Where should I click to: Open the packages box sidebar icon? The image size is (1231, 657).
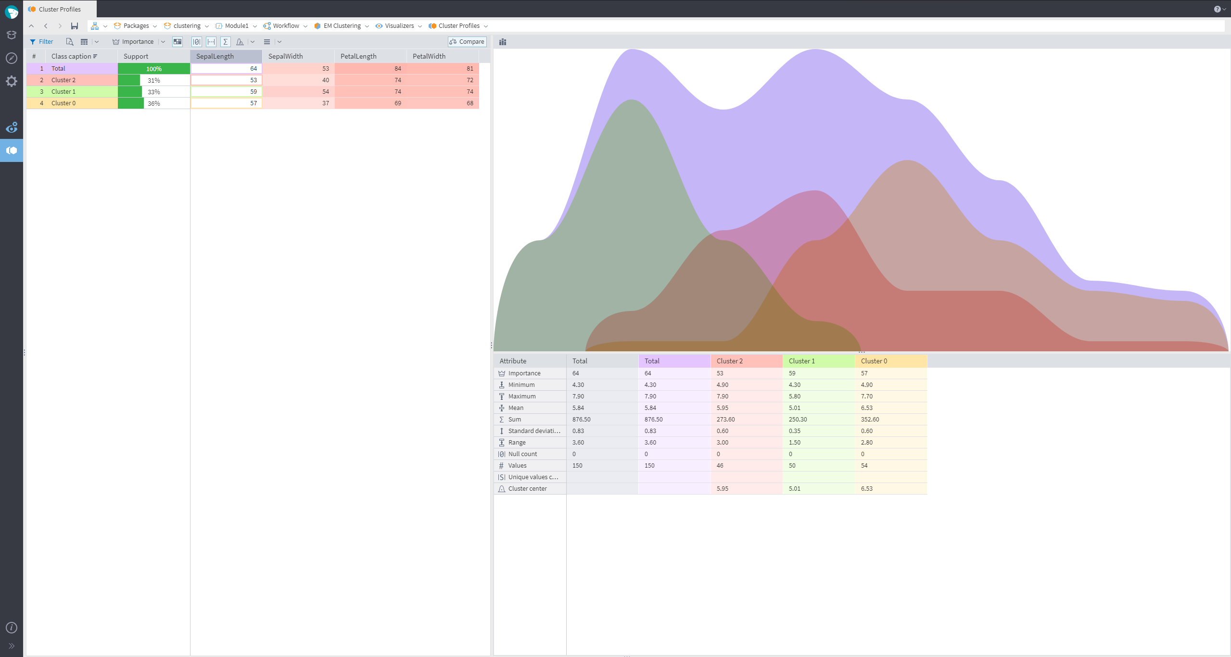point(12,35)
